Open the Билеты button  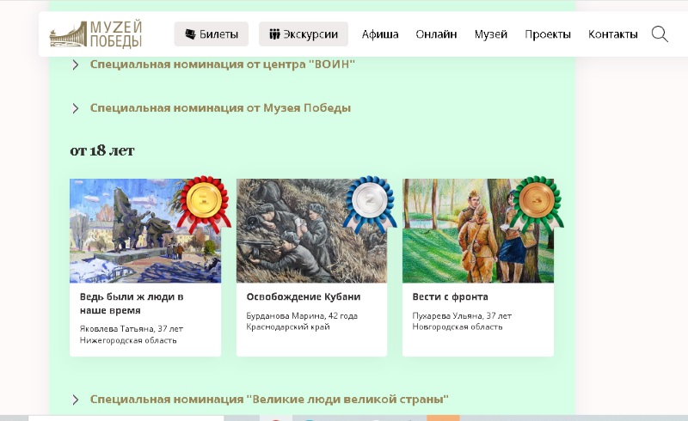[x=211, y=34]
